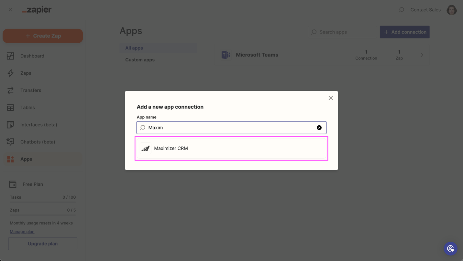Switch to the Custom apps tab
The image size is (463, 261).
(140, 59)
